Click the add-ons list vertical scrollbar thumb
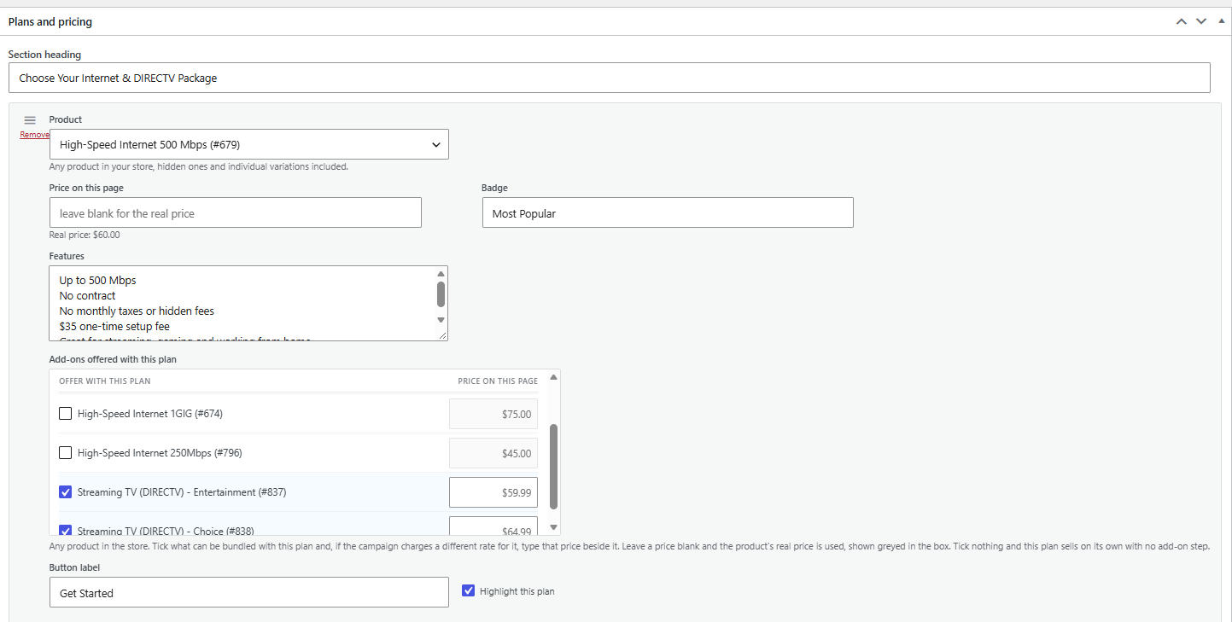Screen dimensions: 1232x622 click(x=553, y=466)
